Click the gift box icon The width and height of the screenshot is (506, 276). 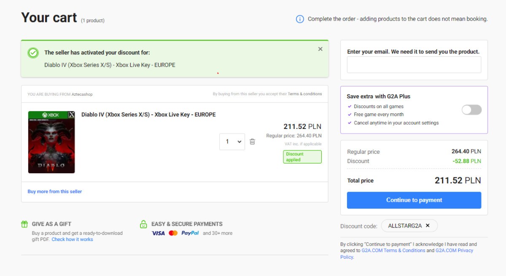[24, 224]
